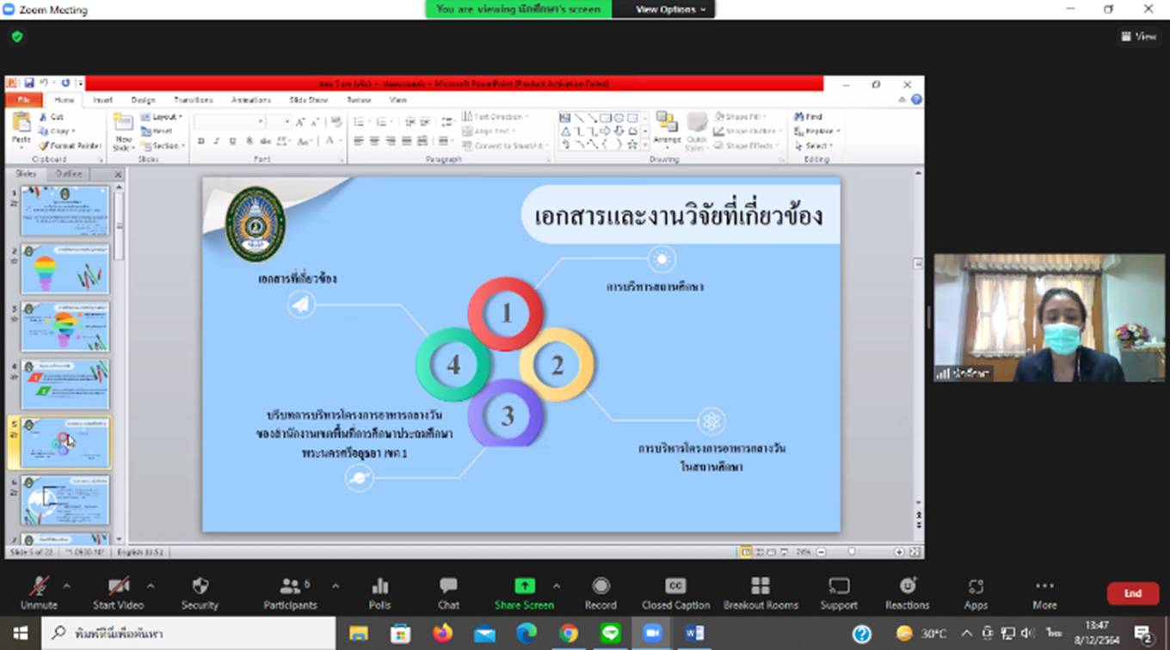This screenshot has height=650, width=1170.
Task: Open Google Chrome from the taskbar
Action: (x=569, y=634)
